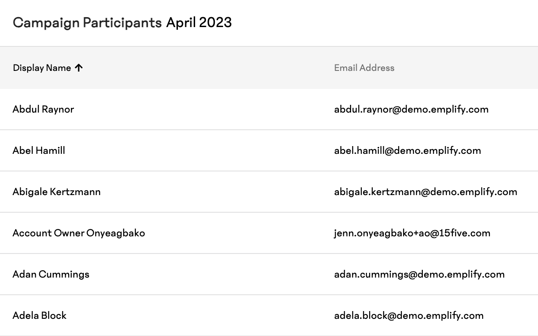Viewport: 538px width, 336px height.
Task: Select the Abdul Raynor name cell
Action: pyautogui.click(x=43, y=109)
